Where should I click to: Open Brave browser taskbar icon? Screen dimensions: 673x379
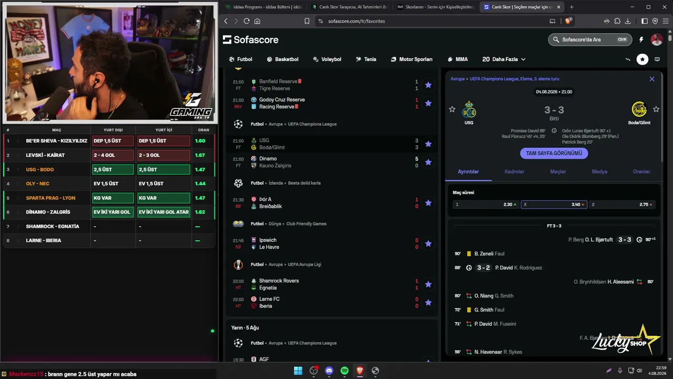pyautogui.click(x=360, y=371)
